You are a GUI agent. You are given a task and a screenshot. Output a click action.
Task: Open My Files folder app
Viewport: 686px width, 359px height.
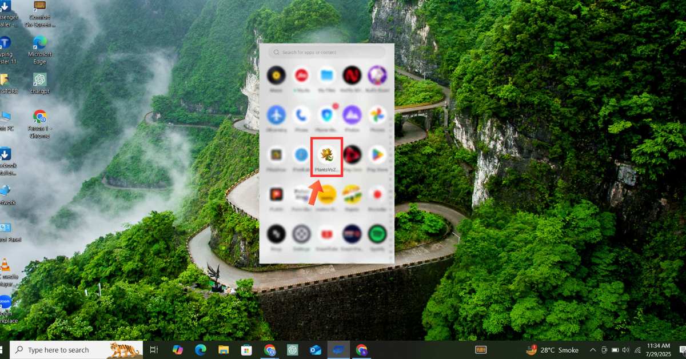tap(327, 75)
